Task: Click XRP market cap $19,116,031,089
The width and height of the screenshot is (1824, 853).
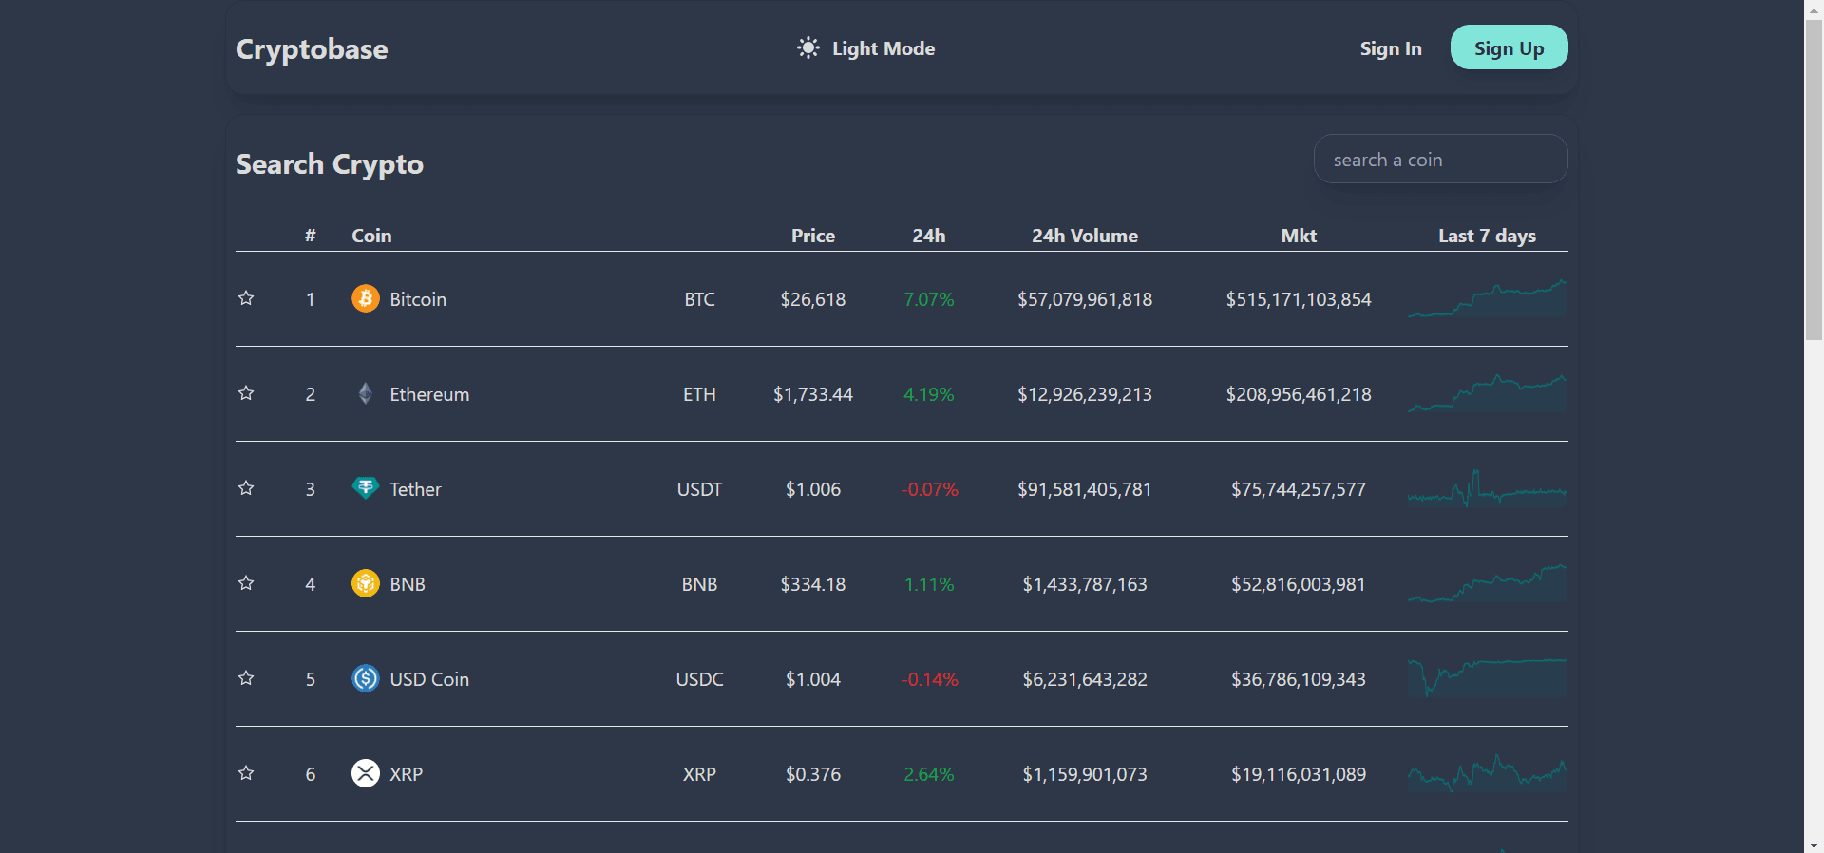Action: click(x=1299, y=774)
